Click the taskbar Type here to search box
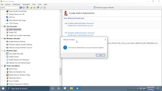The width and height of the screenshot is (162, 91). (x=28, y=88)
